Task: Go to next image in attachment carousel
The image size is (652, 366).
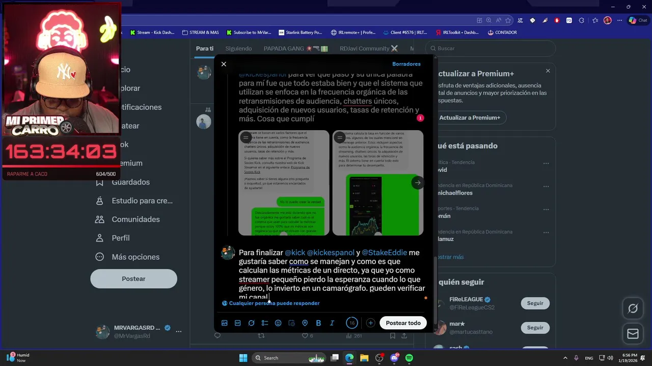Action: click(x=417, y=182)
